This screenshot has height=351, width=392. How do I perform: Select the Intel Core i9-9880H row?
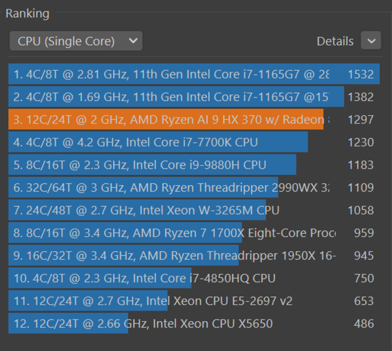point(194,165)
